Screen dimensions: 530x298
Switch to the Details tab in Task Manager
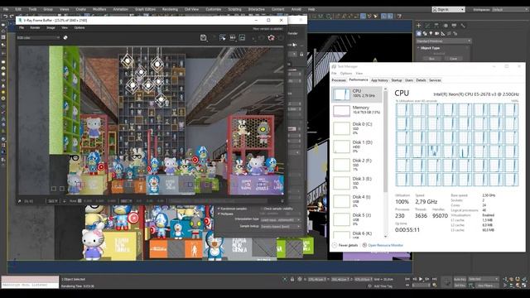(421, 80)
